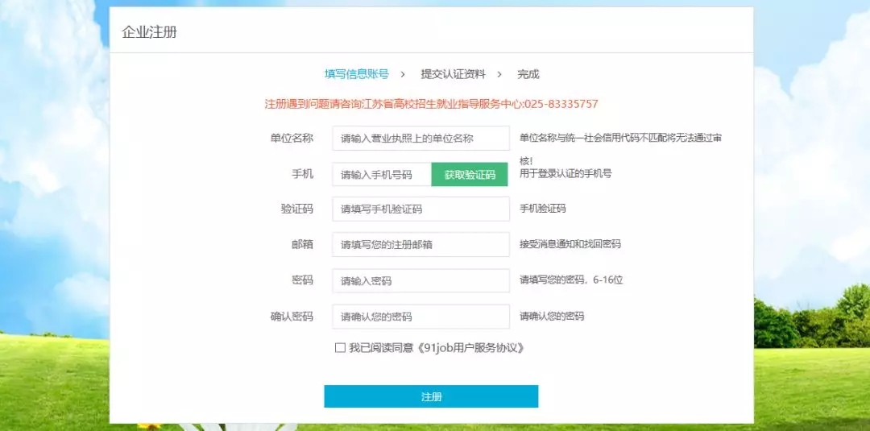870x431 pixels.
Task: Tick the 我已阅读同意 agreement checkbox
Action: tap(340, 348)
